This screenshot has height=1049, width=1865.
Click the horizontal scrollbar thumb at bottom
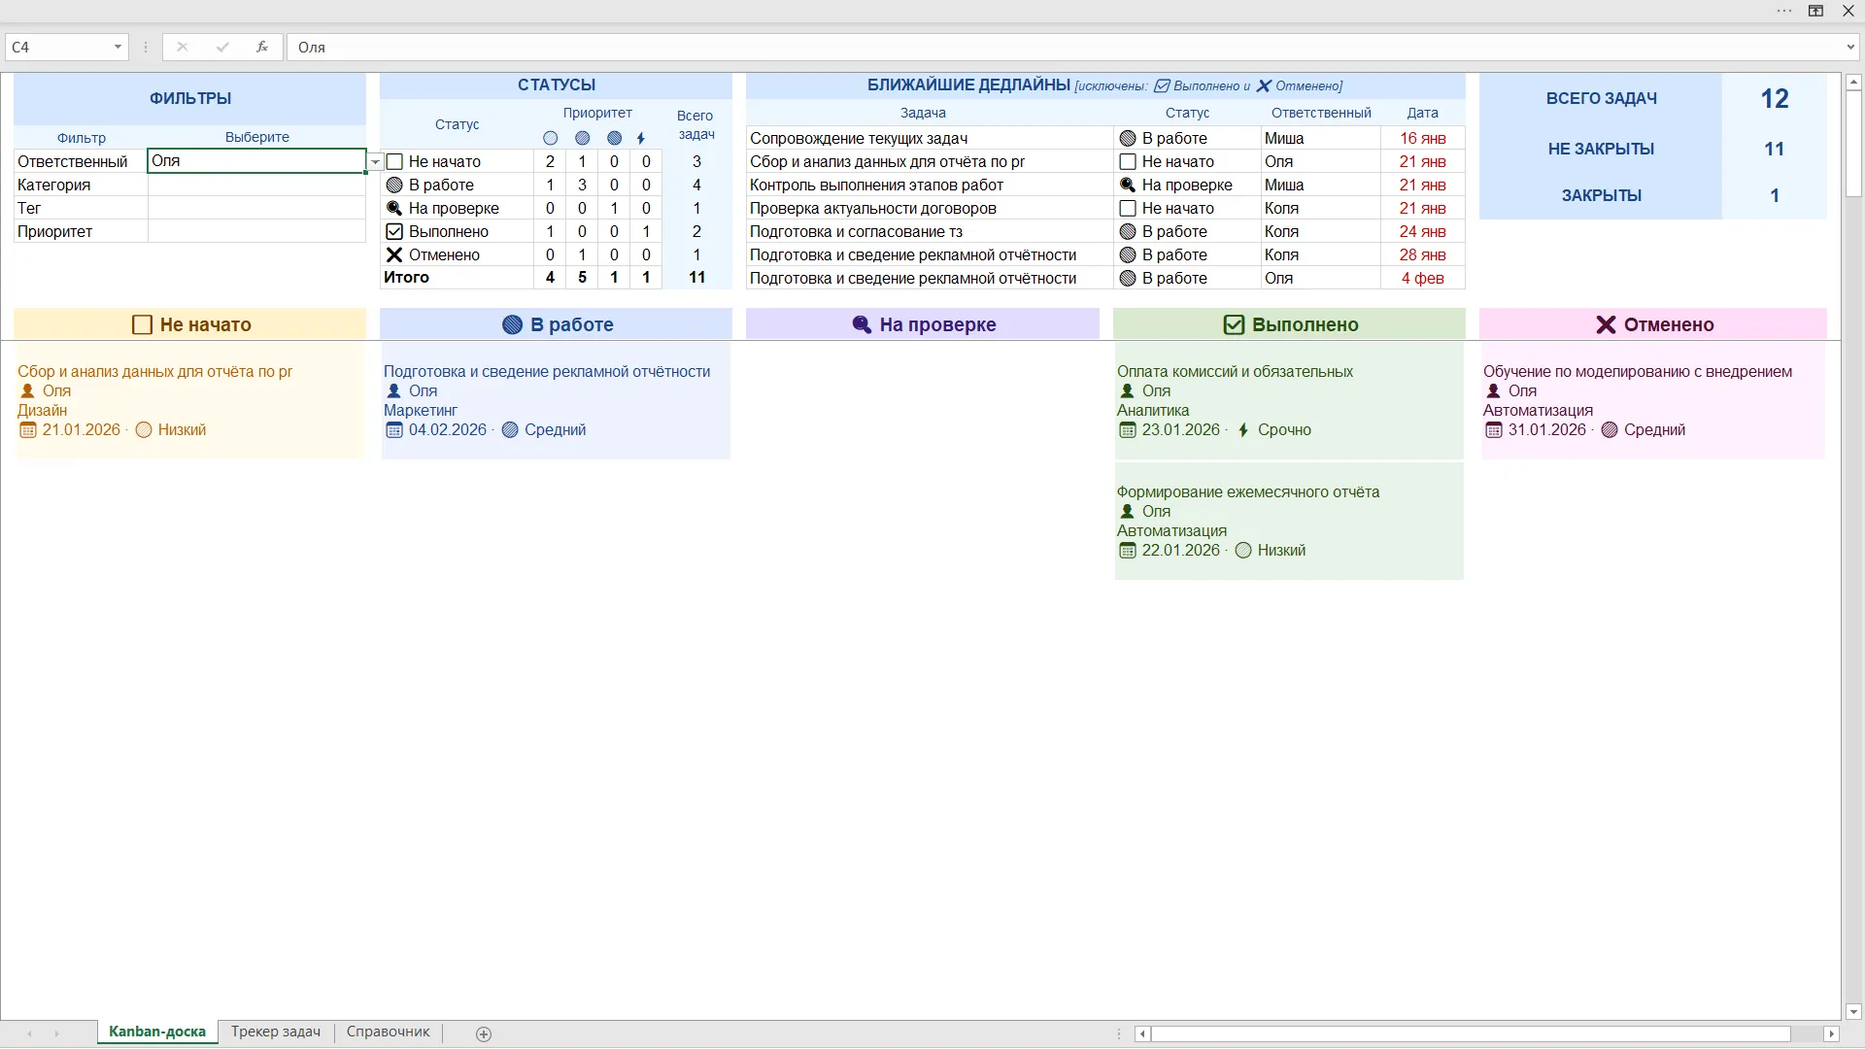coord(1471,1034)
